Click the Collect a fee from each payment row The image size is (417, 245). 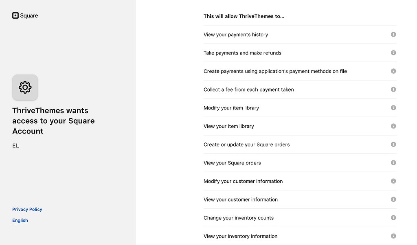[248, 90]
